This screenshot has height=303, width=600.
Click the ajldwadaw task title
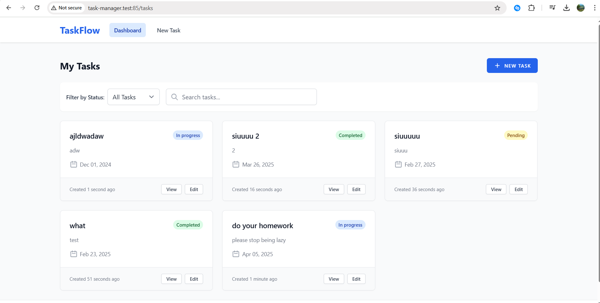coord(86,136)
